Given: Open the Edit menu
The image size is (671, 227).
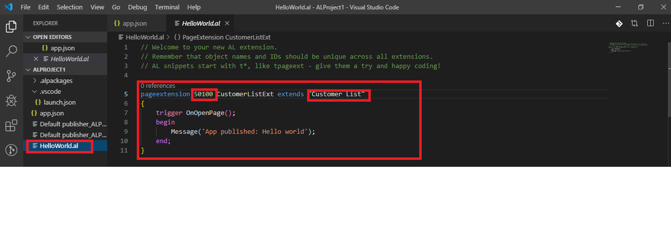Looking at the screenshot, I should (x=43, y=7).
